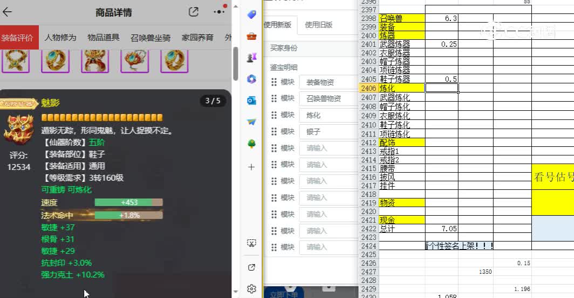
Task: Click the 装备物资 module input field
Action: (x=329, y=82)
